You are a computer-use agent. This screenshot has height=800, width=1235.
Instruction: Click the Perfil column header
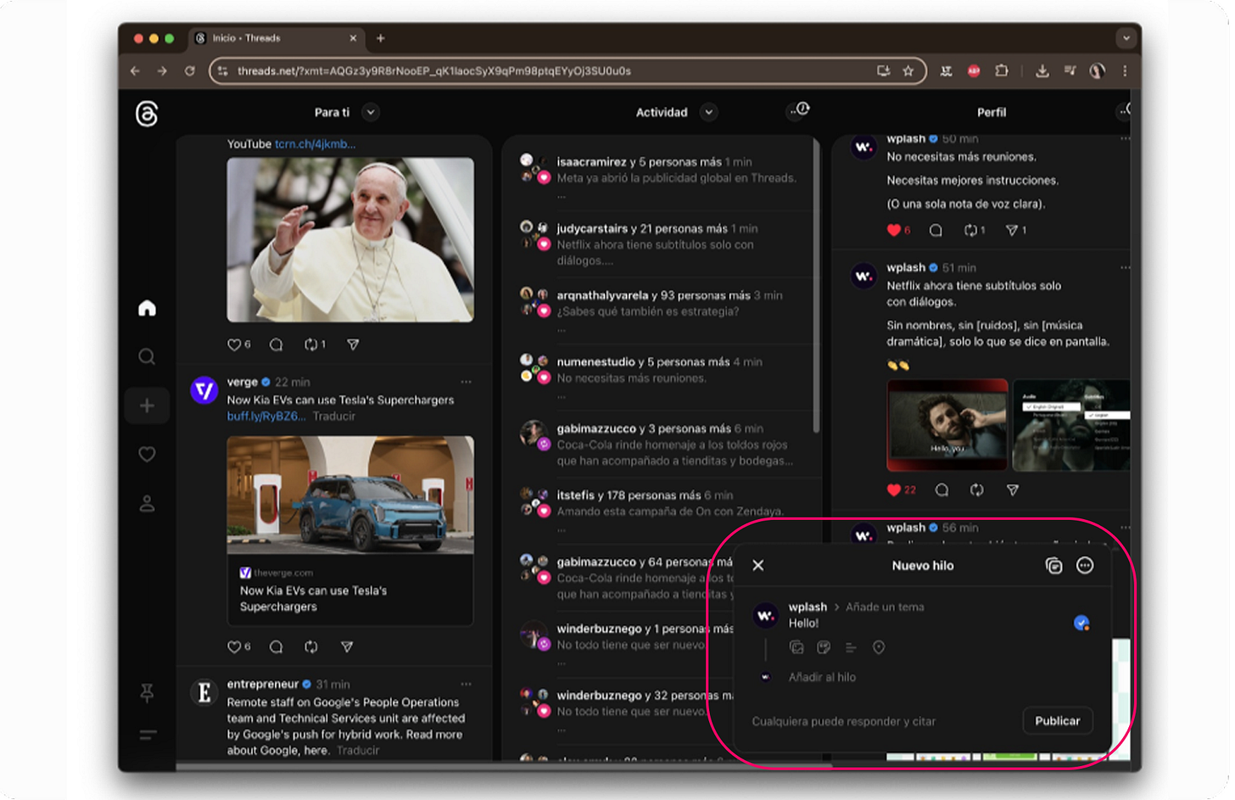[x=992, y=112]
